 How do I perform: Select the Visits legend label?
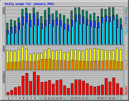point(126,55)
